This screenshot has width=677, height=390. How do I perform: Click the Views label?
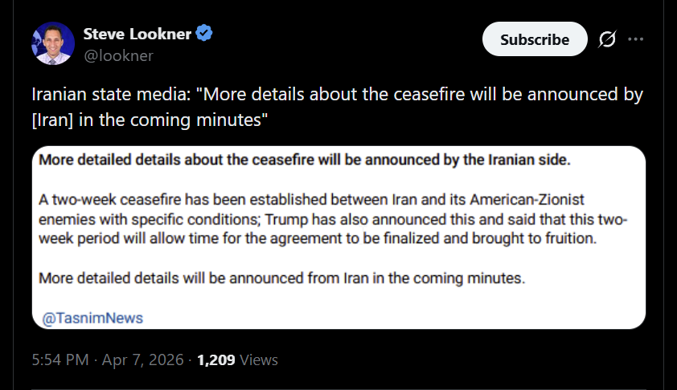tap(259, 360)
